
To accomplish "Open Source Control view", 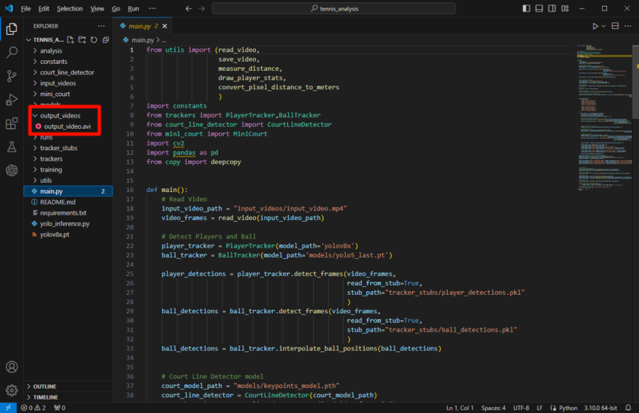I will 12,76.
